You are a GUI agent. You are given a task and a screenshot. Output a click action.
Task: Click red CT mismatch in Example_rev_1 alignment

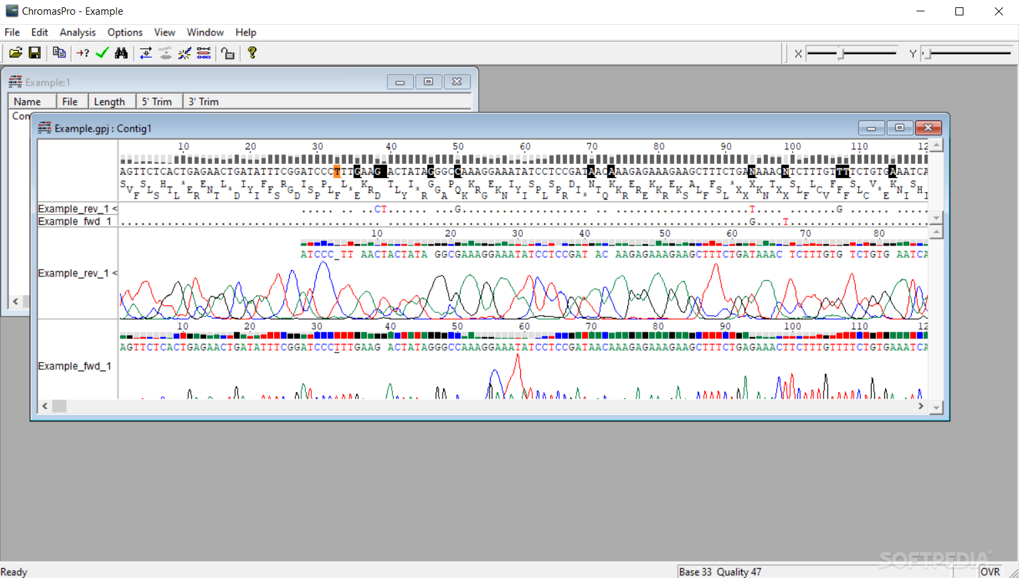(380, 209)
